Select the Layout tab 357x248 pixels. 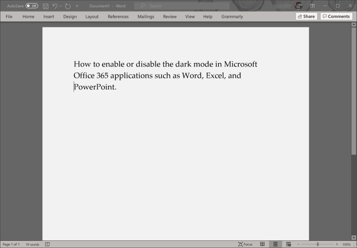click(x=92, y=17)
